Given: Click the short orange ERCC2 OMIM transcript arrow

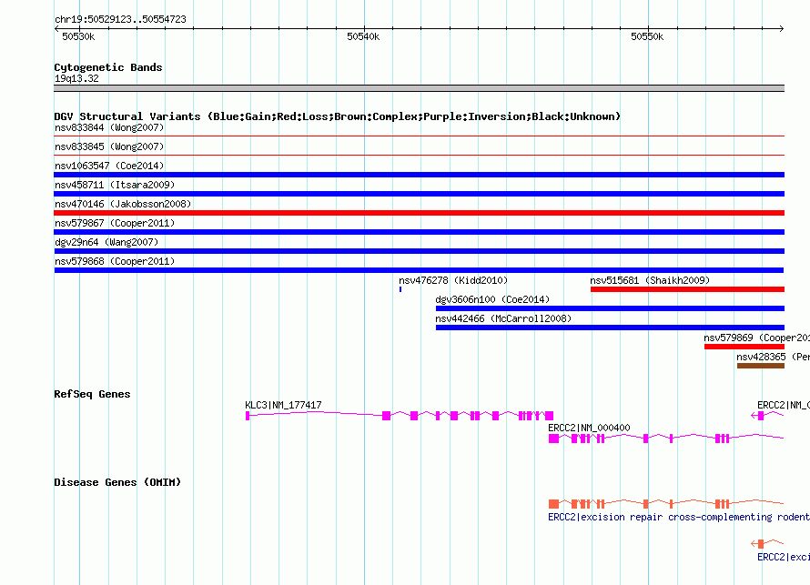Looking at the screenshot, I should (x=767, y=543).
